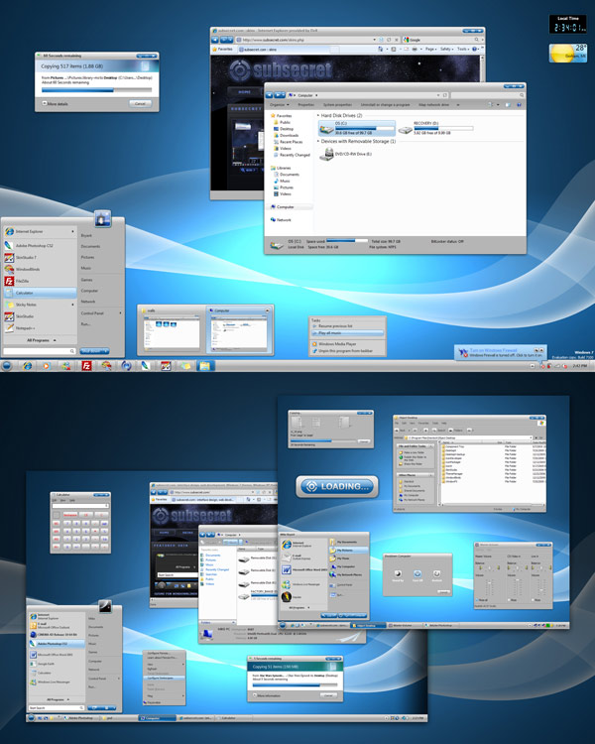Select OS (C:) drive icon
Viewport: 595px width, 744px height.
tap(326, 128)
